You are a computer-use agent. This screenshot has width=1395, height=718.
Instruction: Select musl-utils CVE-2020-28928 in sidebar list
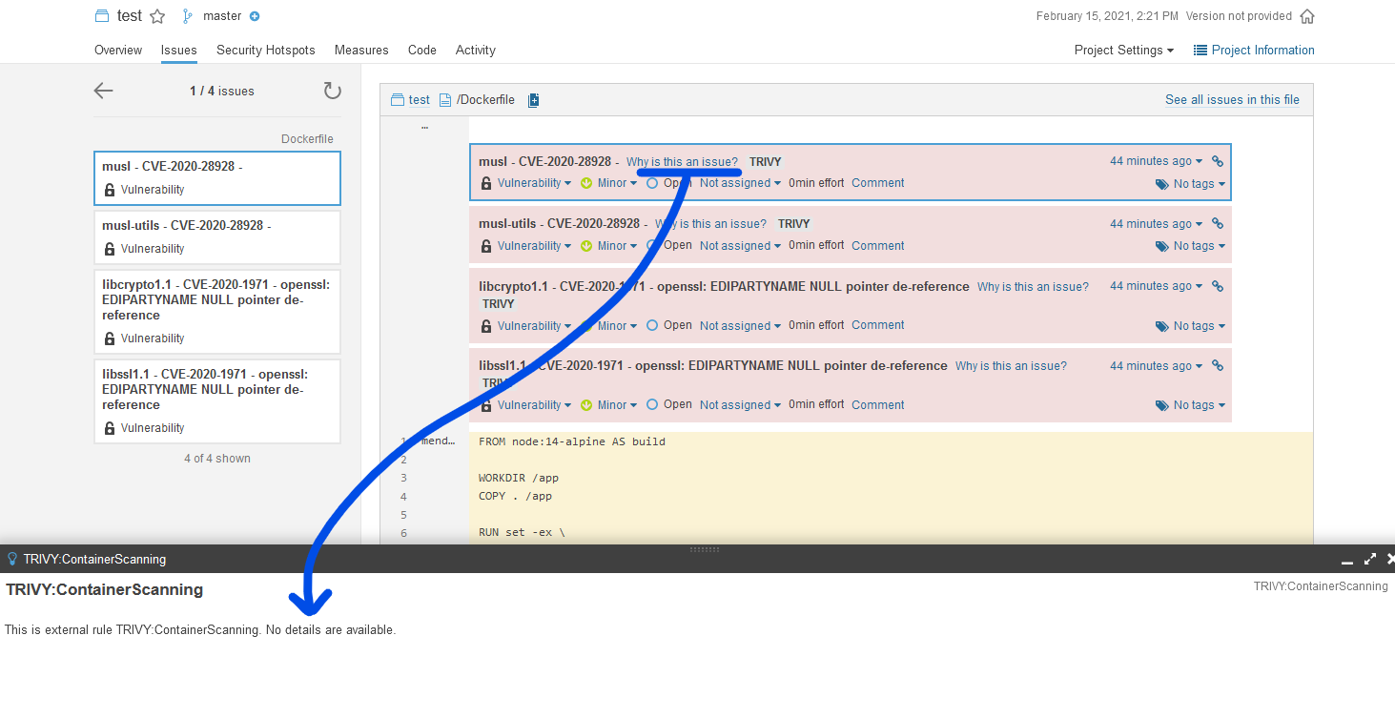[x=217, y=237]
